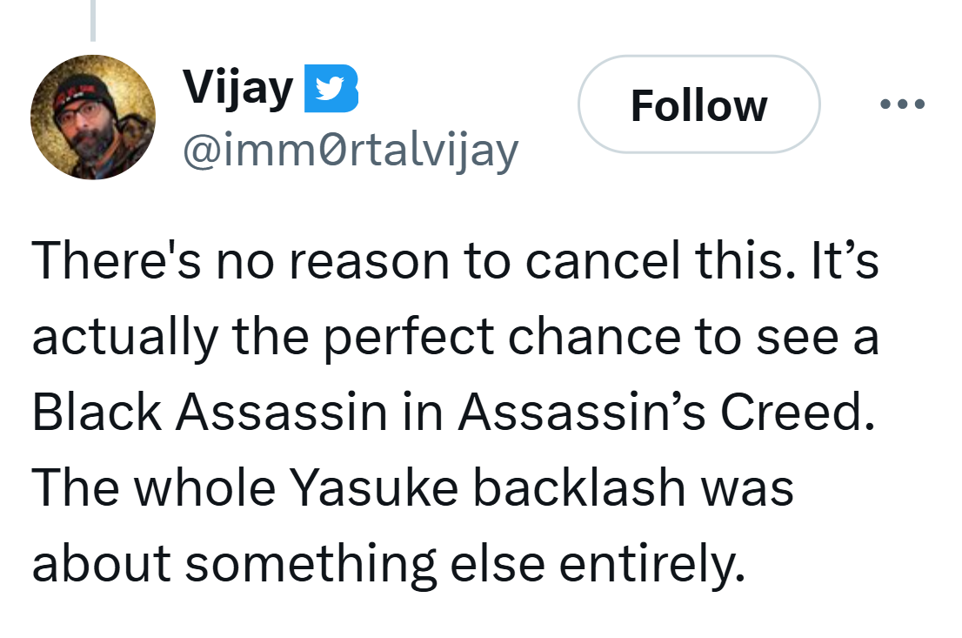This screenshot has height=638, width=962.
Task: Click the word "entirely." ending the tweet
Action: coord(652,563)
